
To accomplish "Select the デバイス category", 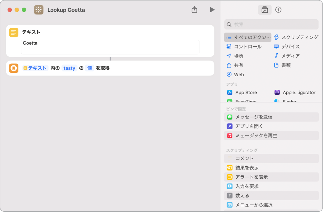I will point(287,46).
